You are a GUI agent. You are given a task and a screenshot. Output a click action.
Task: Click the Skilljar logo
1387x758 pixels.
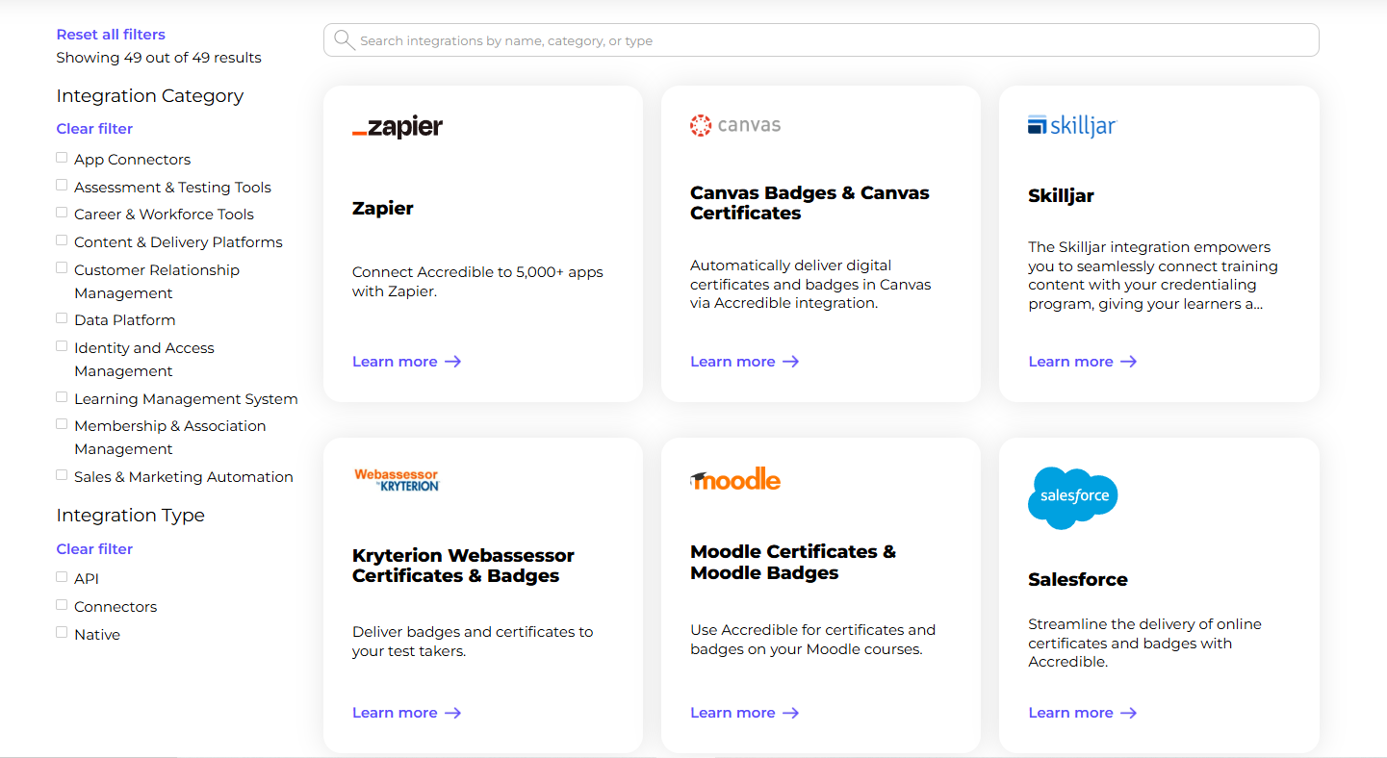tap(1071, 124)
